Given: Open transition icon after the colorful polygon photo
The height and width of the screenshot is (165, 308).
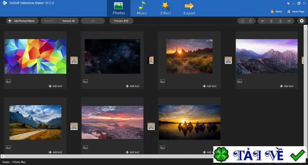Looking at the screenshot, I should click(x=74, y=60).
